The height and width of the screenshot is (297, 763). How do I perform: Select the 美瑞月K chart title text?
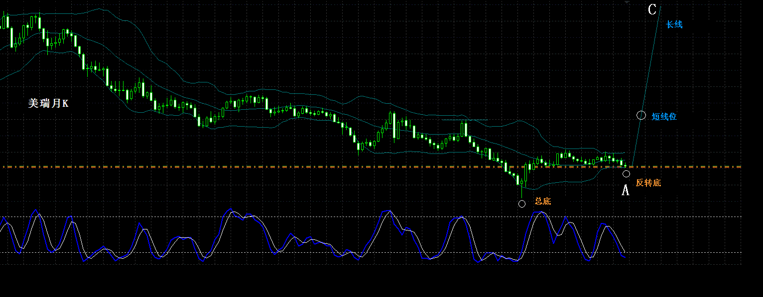tap(48, 103)
